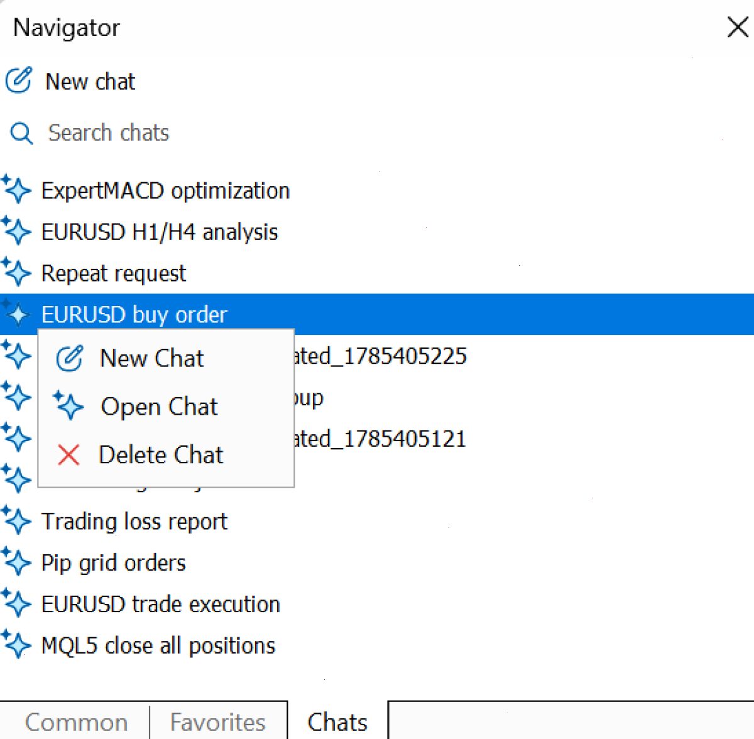This screenshot has width=754, height=739.
Task: Click sparkle icon beside EURUSD trade execution
Action: (16, 604)
